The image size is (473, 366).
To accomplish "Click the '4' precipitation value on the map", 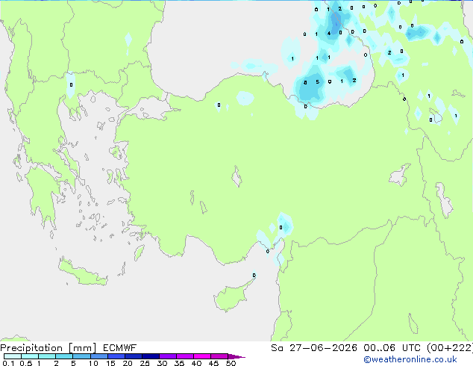I will [329, 33].
